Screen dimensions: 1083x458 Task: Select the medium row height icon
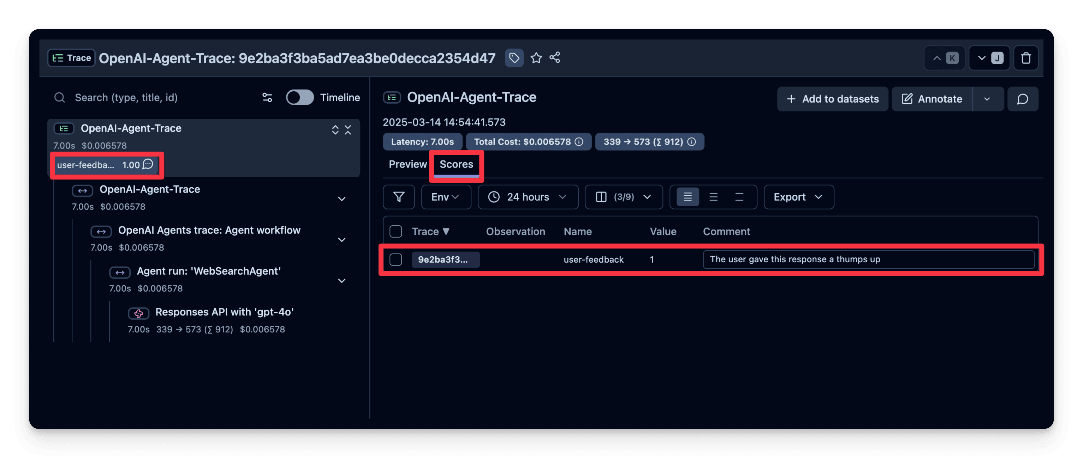pyautogui.click(x=713, y=197)
